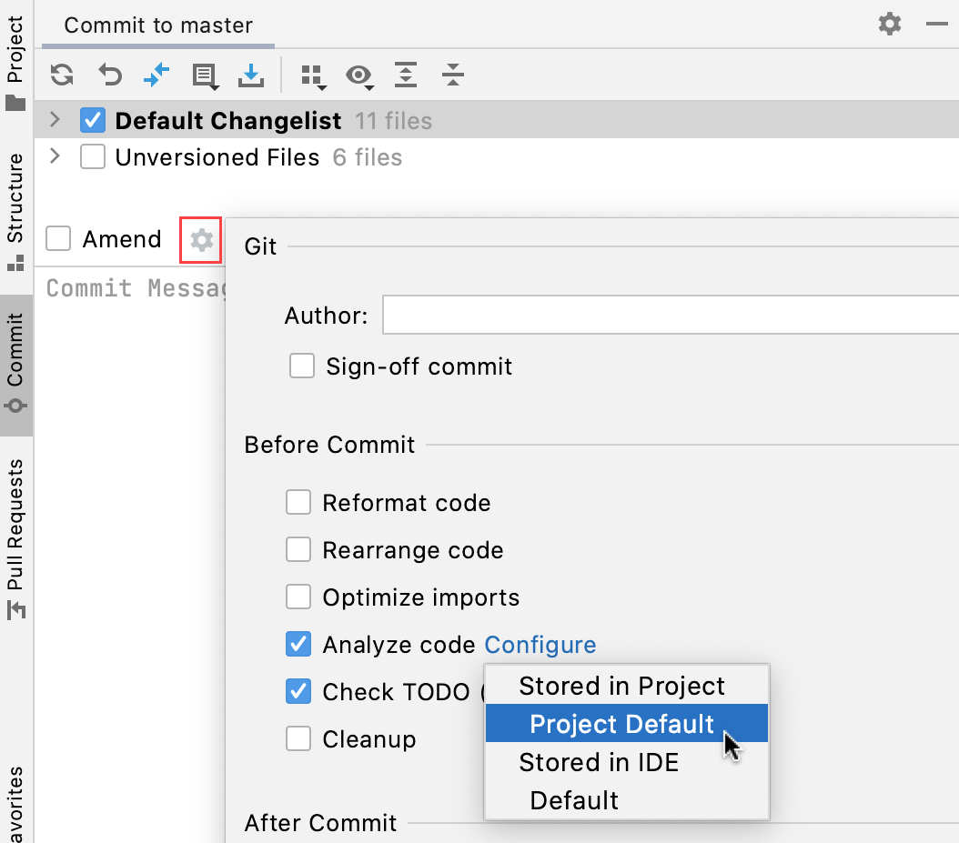The height and width of the screenshot is (843, 959).
Task: Open the eye View Options dropdown
Action: (359, 77)
